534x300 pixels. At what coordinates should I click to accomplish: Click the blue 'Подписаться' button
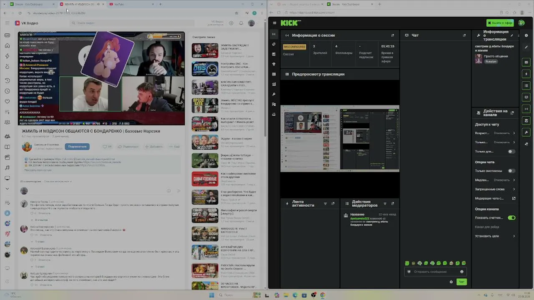(77, 147)
